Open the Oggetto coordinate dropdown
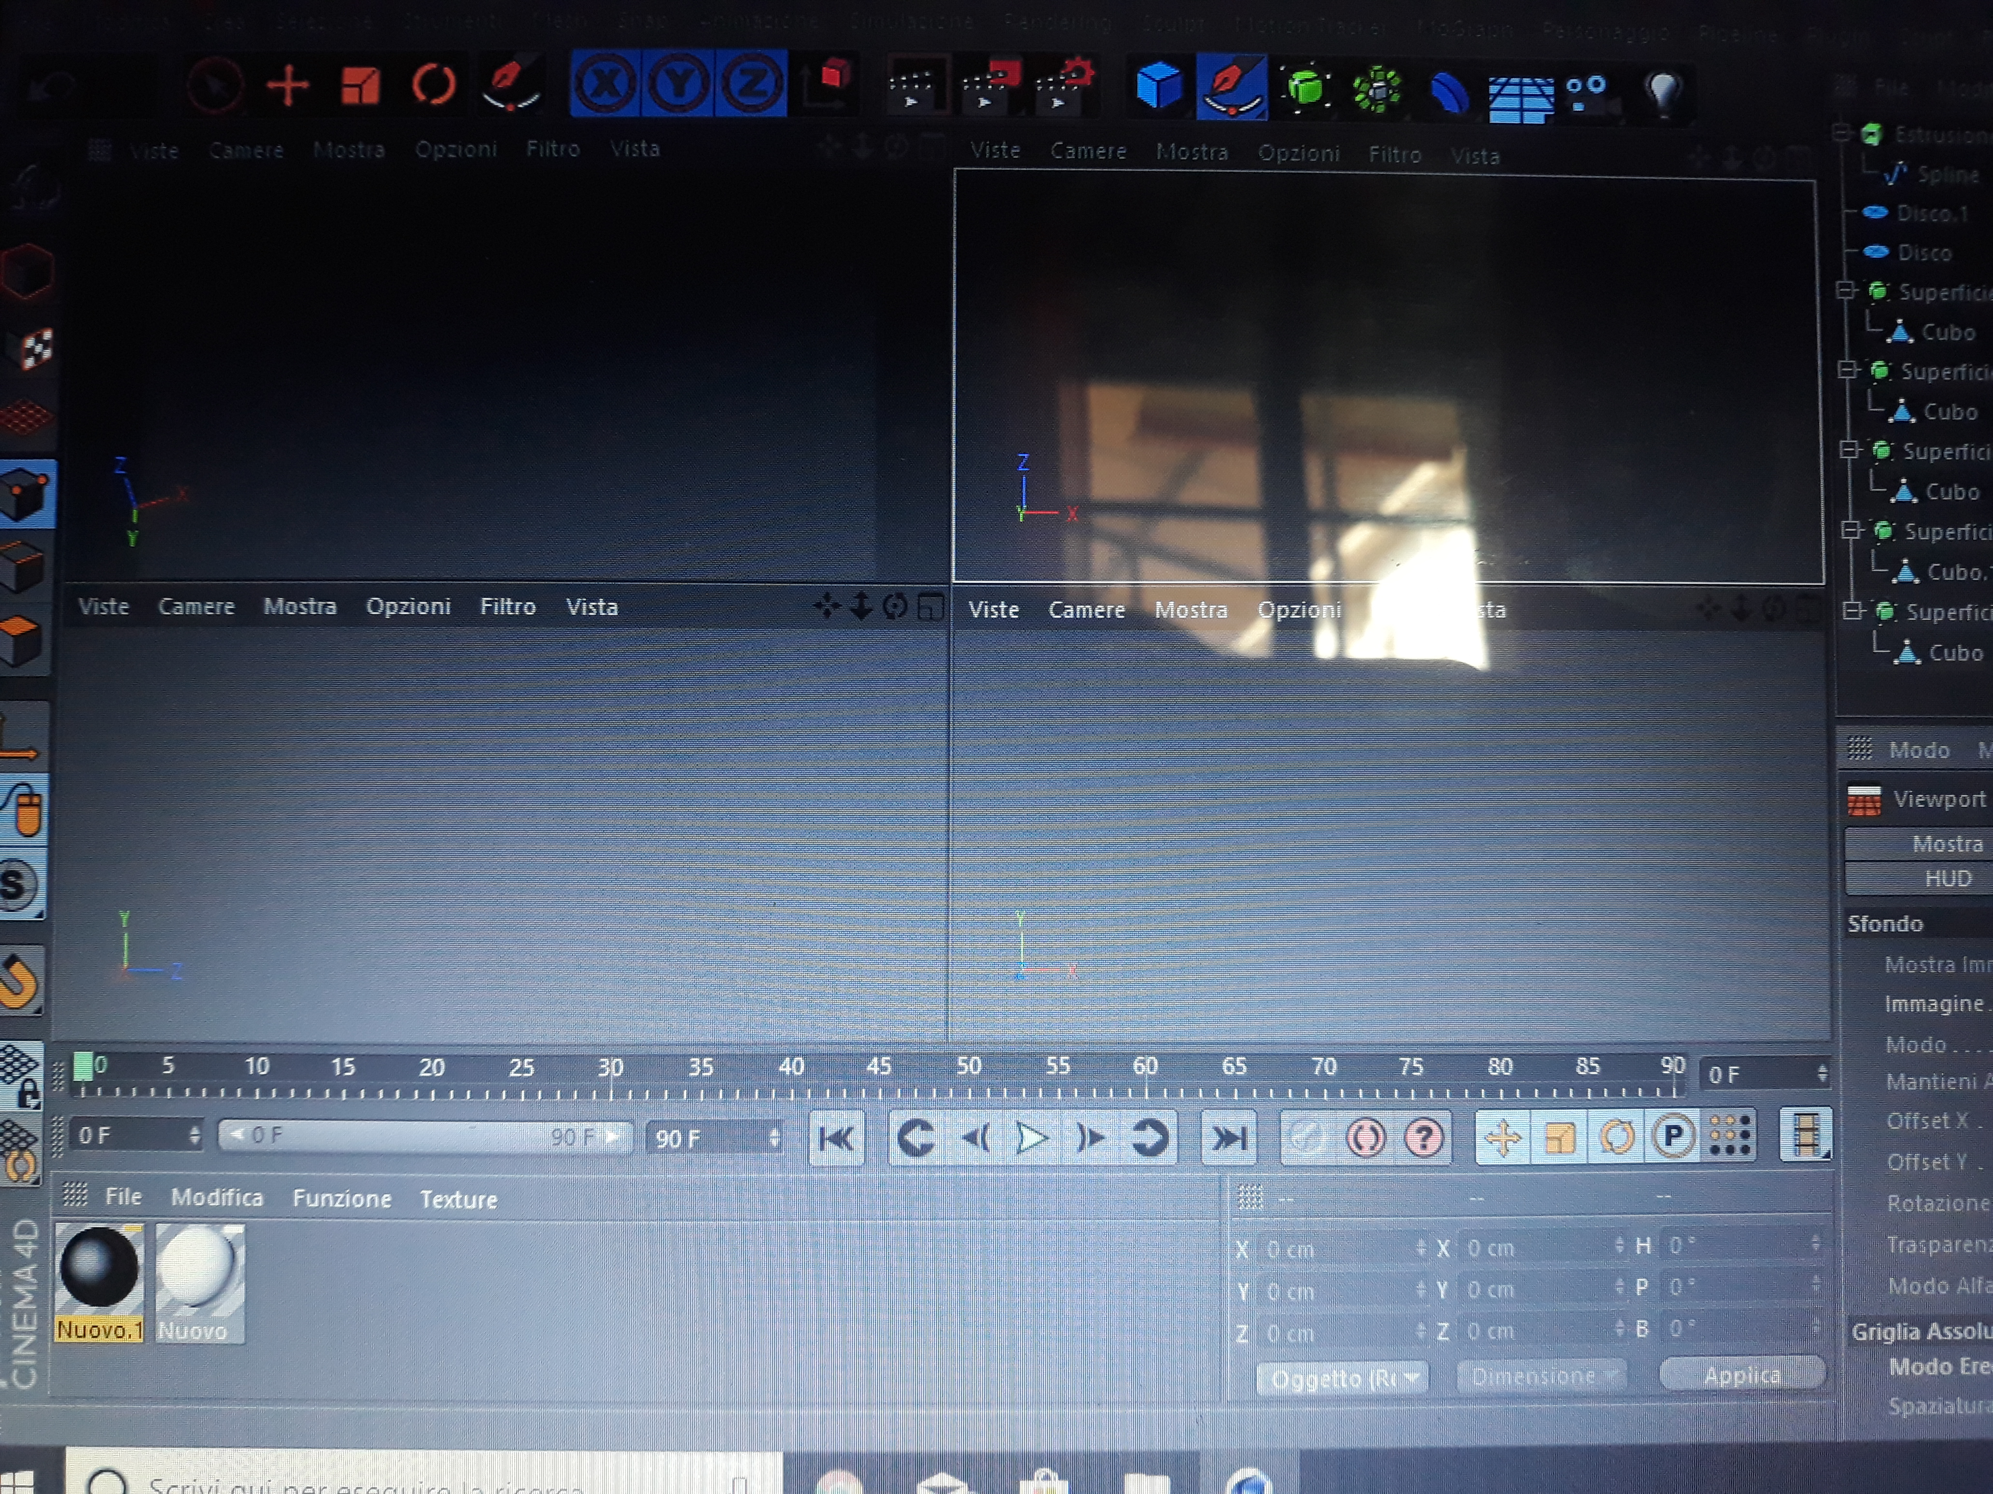 point(1342,1378)
